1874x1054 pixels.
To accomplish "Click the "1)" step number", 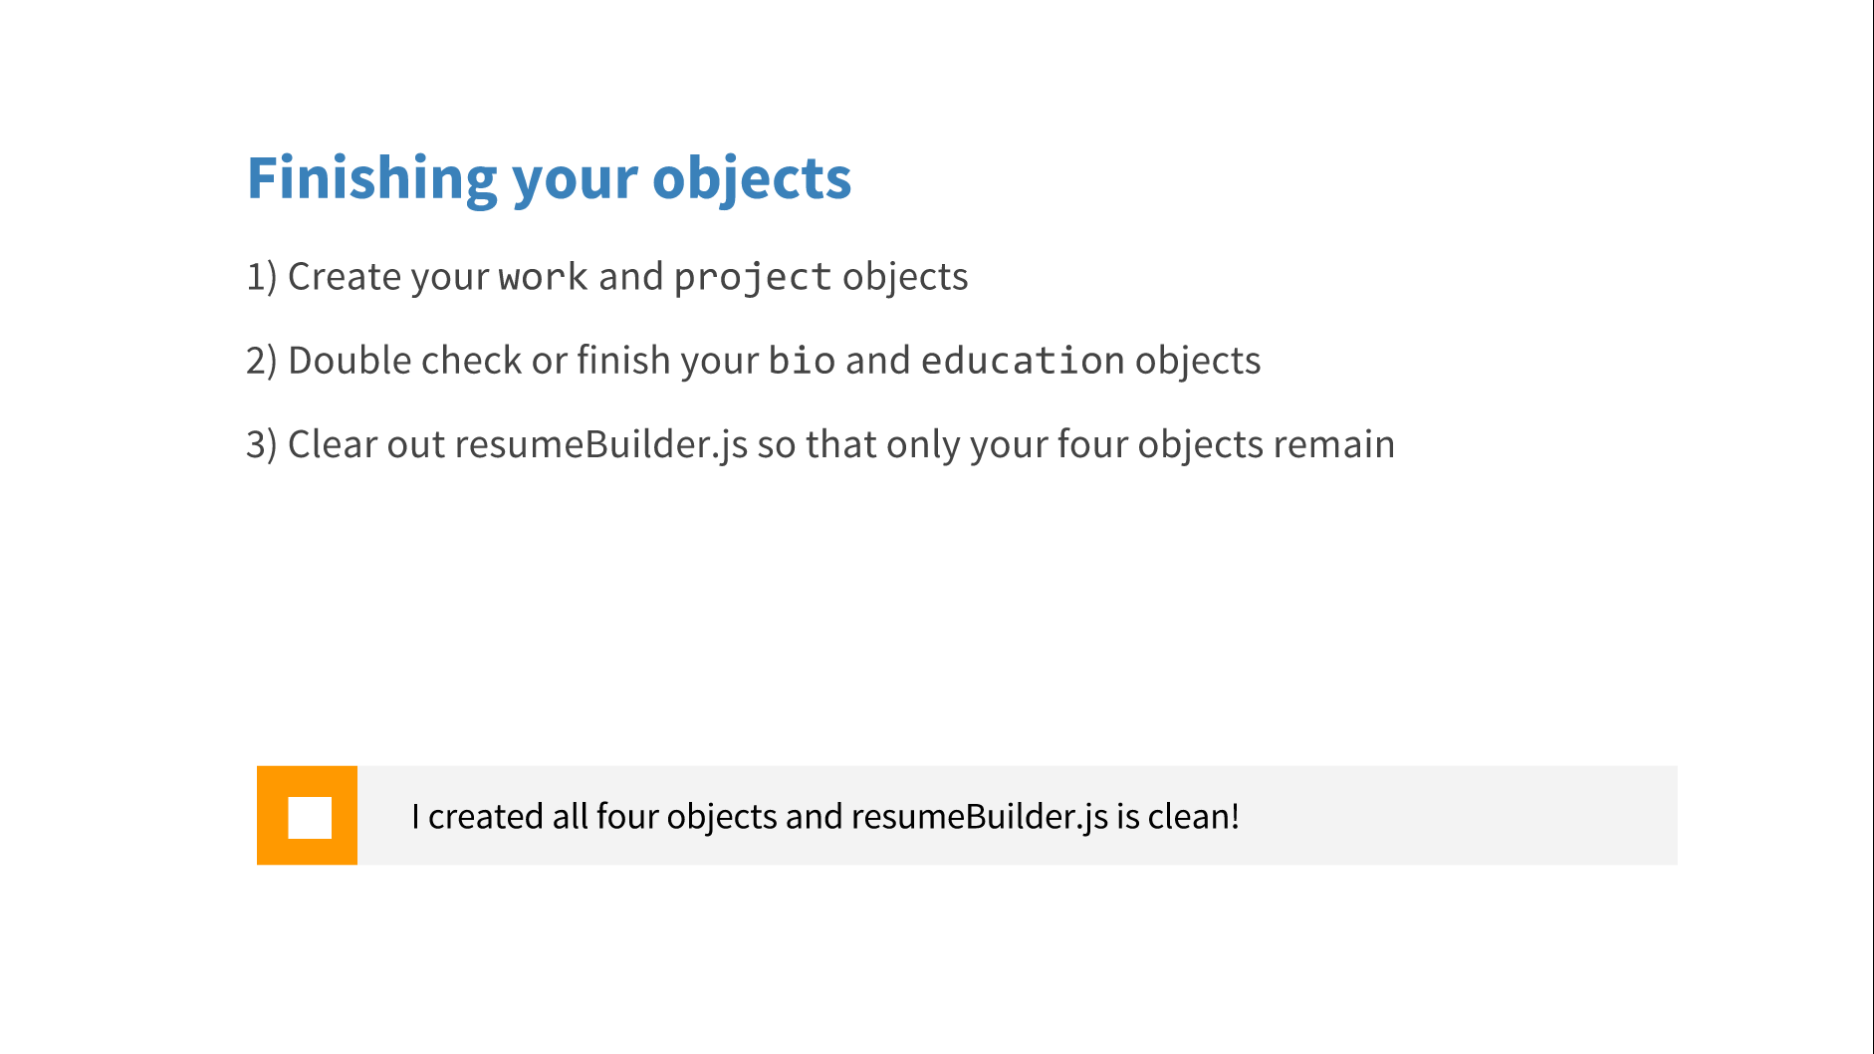I will pos(262,277).
